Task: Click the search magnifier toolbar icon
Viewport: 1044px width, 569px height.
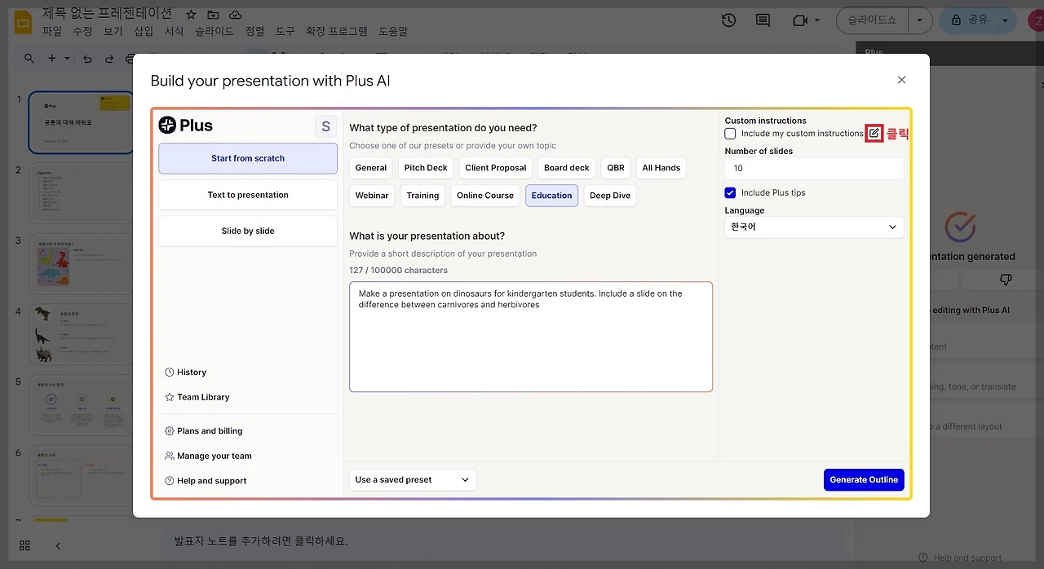Action: coord(29,59)
